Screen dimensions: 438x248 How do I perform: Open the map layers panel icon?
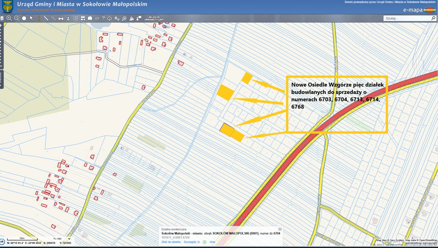click(x=2, y=18)
